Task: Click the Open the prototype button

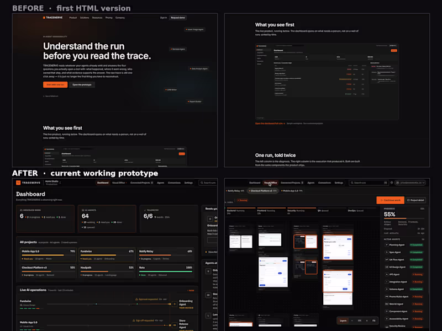Action: [x=82, y=84]
